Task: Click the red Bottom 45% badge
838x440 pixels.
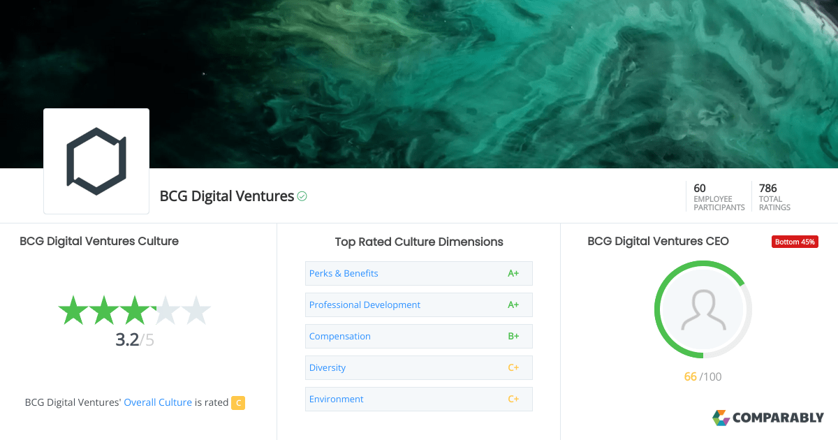Action: pos(795,242)
